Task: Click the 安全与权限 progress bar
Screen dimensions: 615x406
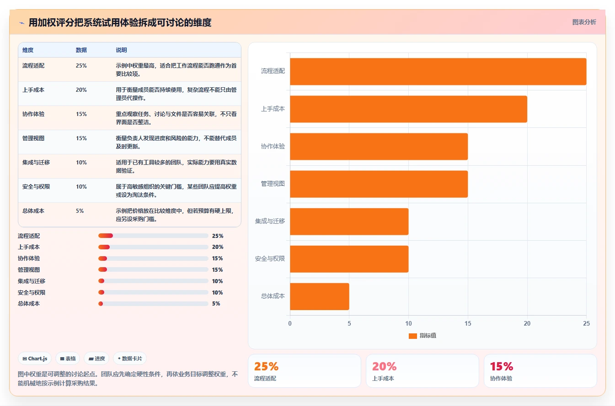Action: point(153,292)
